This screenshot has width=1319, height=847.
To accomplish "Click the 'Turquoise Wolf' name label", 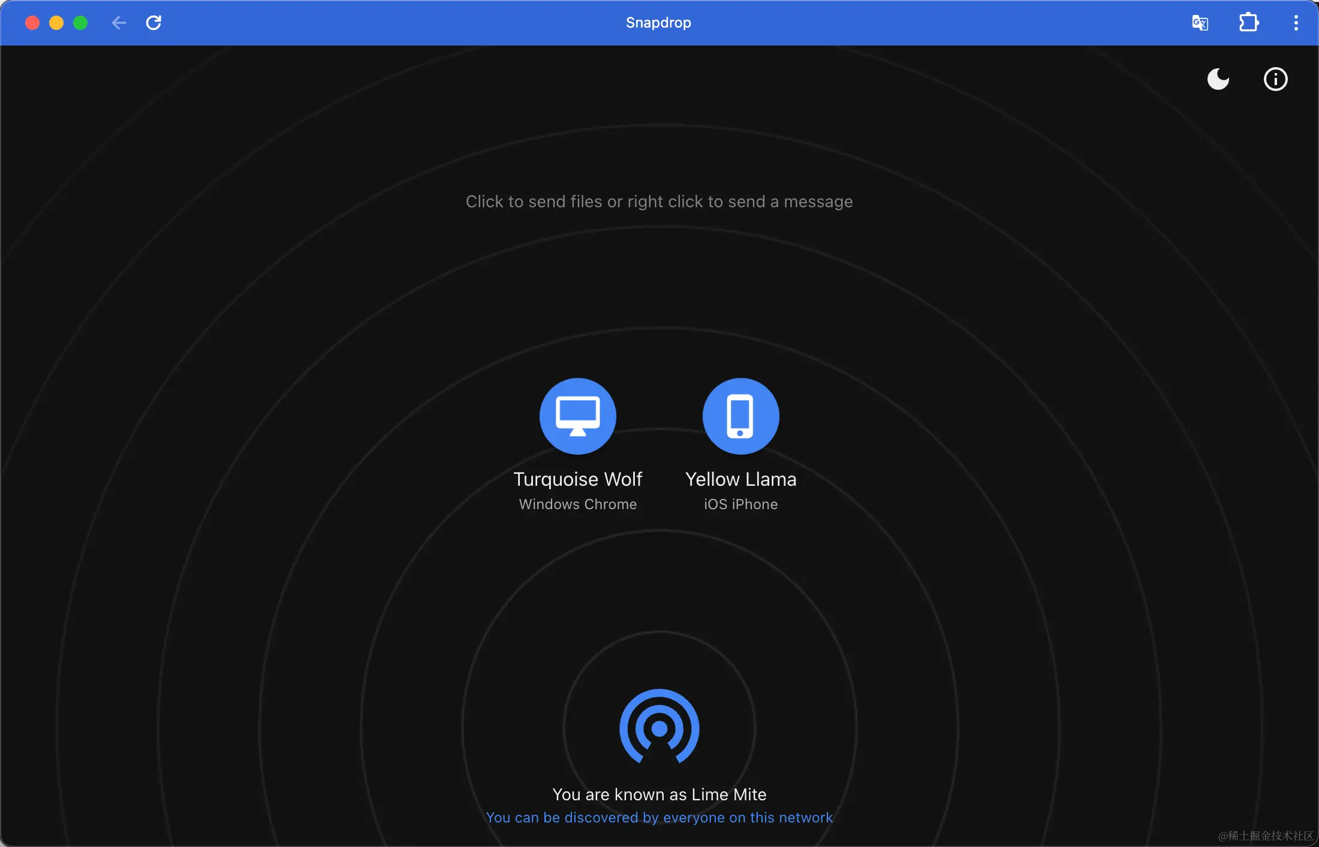I will tap(577, 479).
